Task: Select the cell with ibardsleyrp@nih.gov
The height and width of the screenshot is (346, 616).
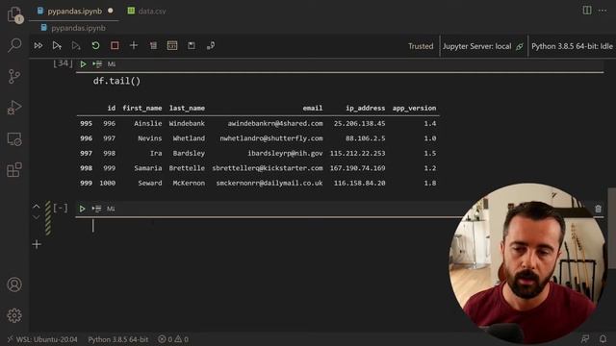Action: click(x=285, y=153)
